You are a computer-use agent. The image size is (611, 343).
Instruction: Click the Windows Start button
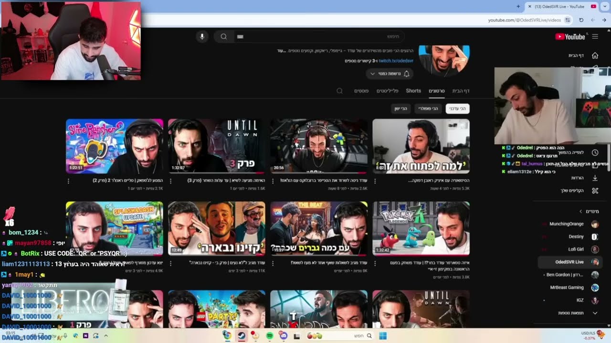[383, 336]
